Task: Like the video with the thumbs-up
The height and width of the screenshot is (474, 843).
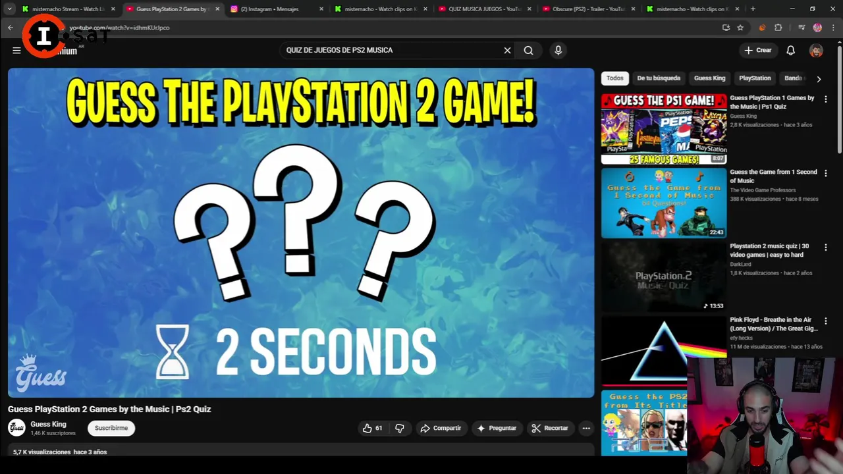Action: pos(372,428)
